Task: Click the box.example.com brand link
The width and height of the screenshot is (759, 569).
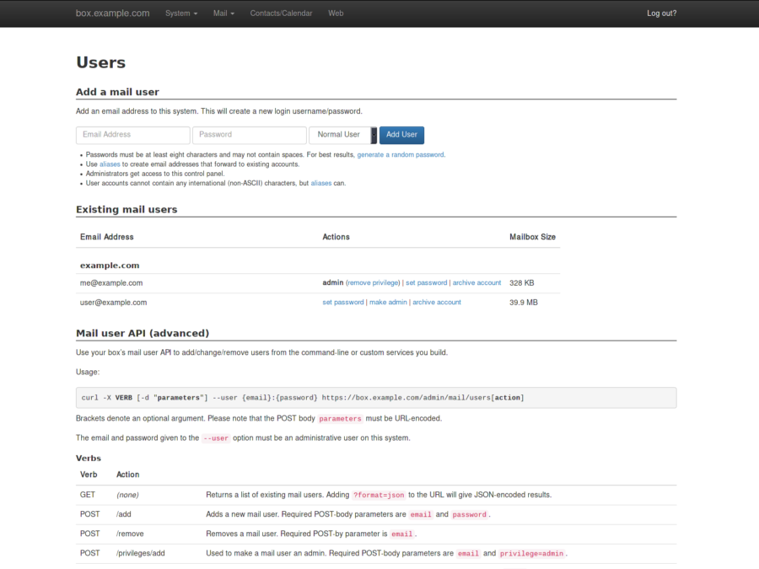Action: (113, 13)
